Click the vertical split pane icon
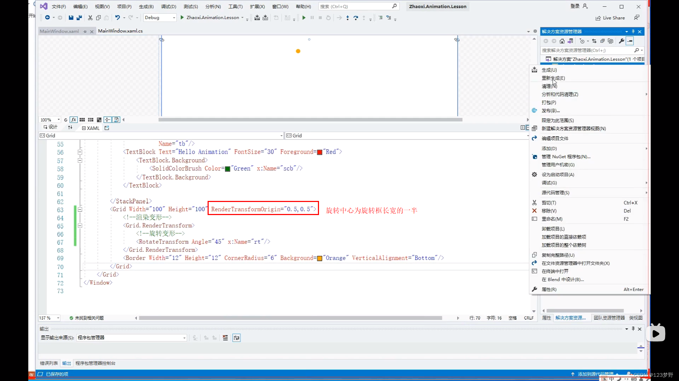679x381 pixels. tap(523, 127)
